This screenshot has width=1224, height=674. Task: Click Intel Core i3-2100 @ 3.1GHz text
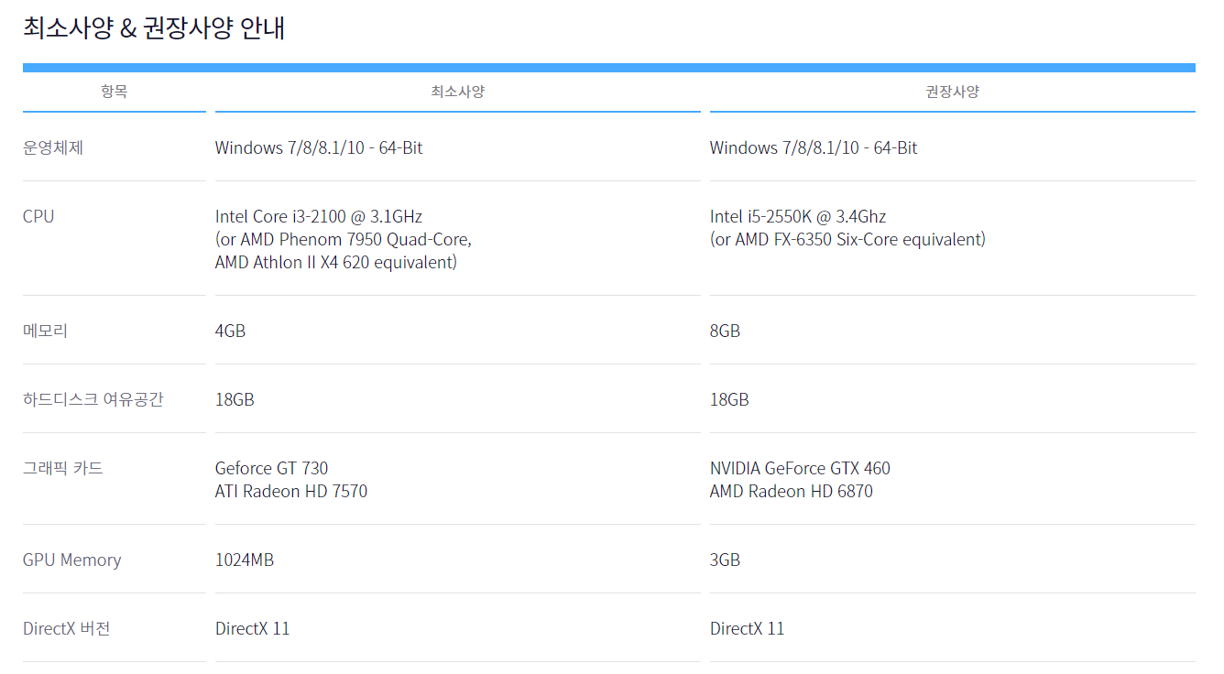tap(319, 216)
